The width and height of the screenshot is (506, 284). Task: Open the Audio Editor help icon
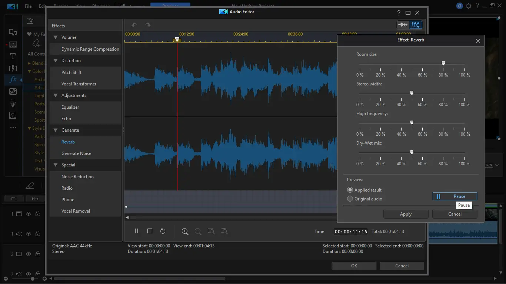pos(399,13)
